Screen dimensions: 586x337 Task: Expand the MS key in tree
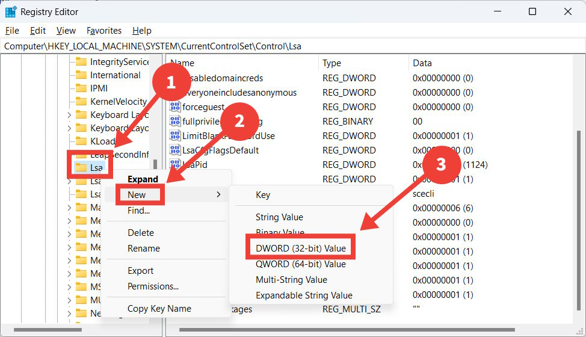pos(69,287)
